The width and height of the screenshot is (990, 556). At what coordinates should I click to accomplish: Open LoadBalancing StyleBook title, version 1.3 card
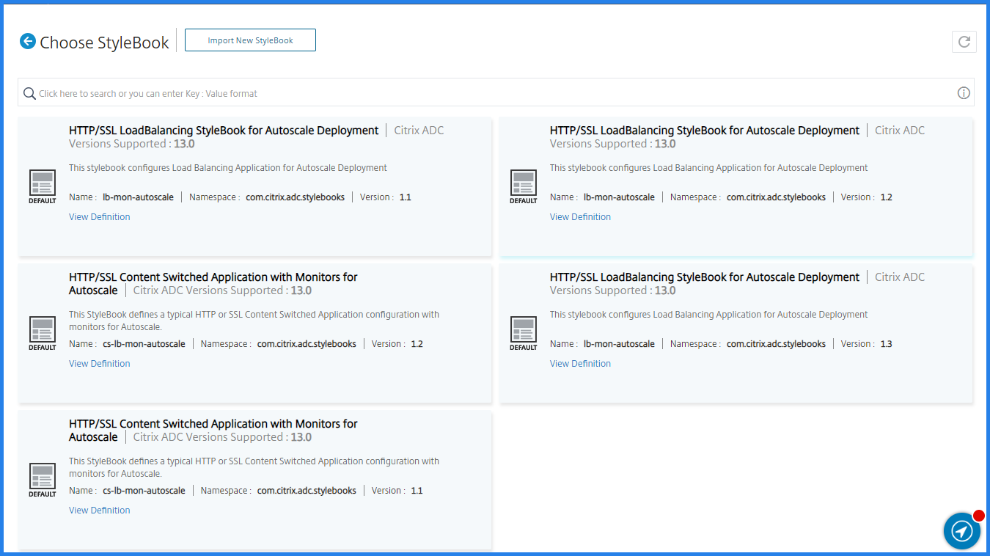tap(705, 277)
